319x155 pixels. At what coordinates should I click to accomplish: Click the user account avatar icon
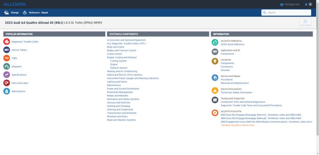click(282, 4)
